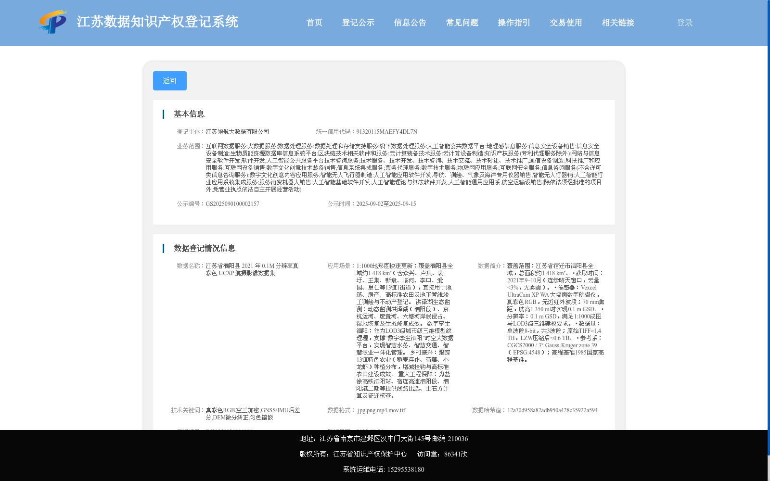Select the 数据登记情况信息 section header
Viewport: 770px width, 481px height.
205,248
